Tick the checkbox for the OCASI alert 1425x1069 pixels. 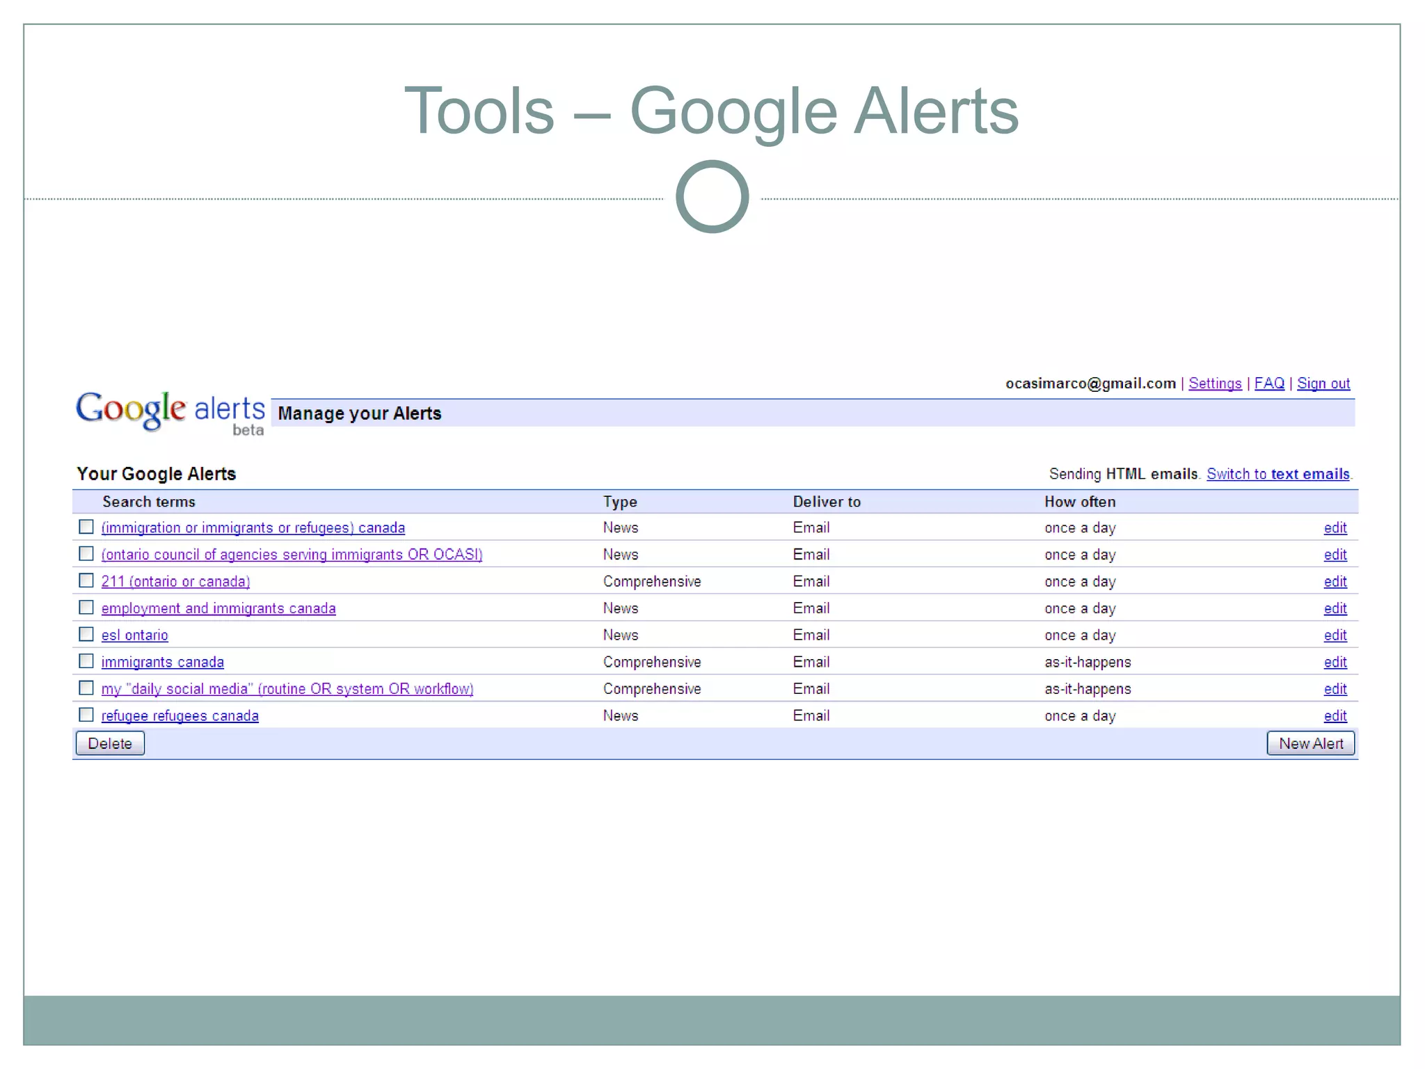(x=86, y=554)
